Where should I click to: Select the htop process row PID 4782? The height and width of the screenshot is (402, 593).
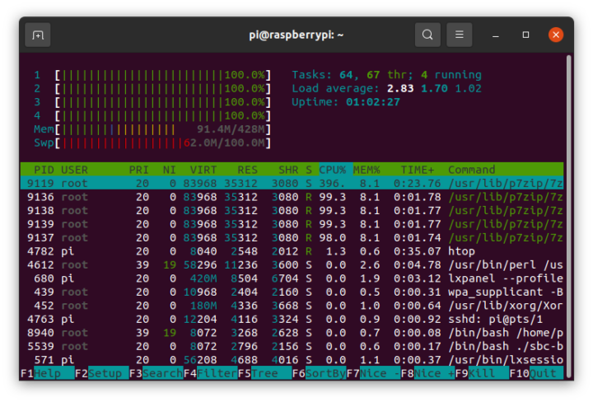(x=292, y=251)
